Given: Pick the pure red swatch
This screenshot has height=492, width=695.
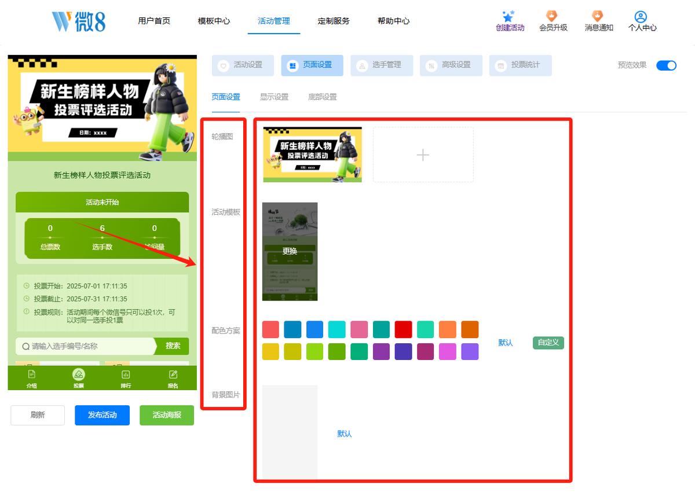Looking at the screenshot, I should (x=403, y=329).
